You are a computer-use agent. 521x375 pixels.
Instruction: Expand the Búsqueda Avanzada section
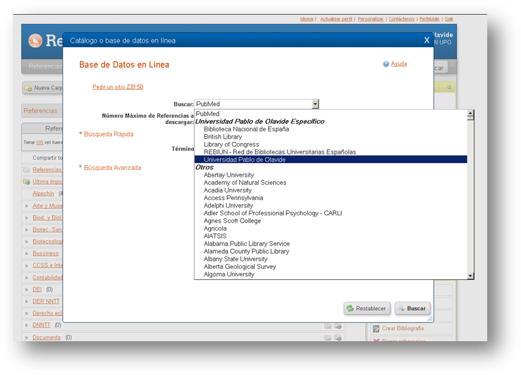pos(80,166)
